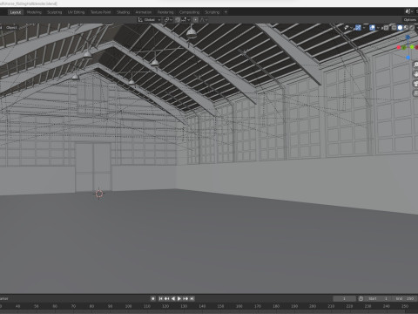Click frame 120 on the timeline ruler
The width and height of the screenshot is (418, 314).
click(165, 306)
